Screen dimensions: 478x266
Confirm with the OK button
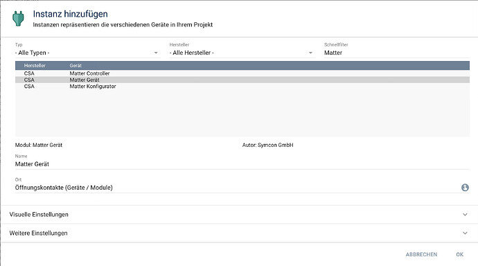click(x=460, y=254)
